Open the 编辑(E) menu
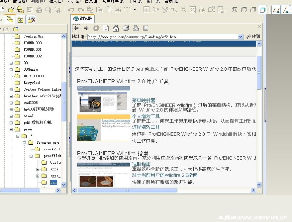Image resolution: width=292 pixels, height=222 pixels. 20,1
